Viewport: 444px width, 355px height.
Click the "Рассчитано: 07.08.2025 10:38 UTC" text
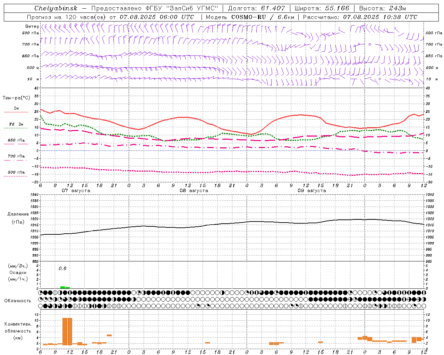coord(360,17)
